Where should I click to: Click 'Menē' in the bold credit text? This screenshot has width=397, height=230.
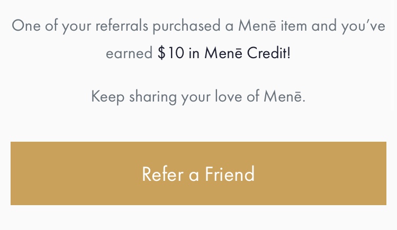tap(223, 53)
